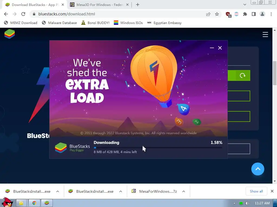The width and height of the screenshot is (277, 207).
Task: Click the Angry Birds start button
Action: tap(7, 202)
